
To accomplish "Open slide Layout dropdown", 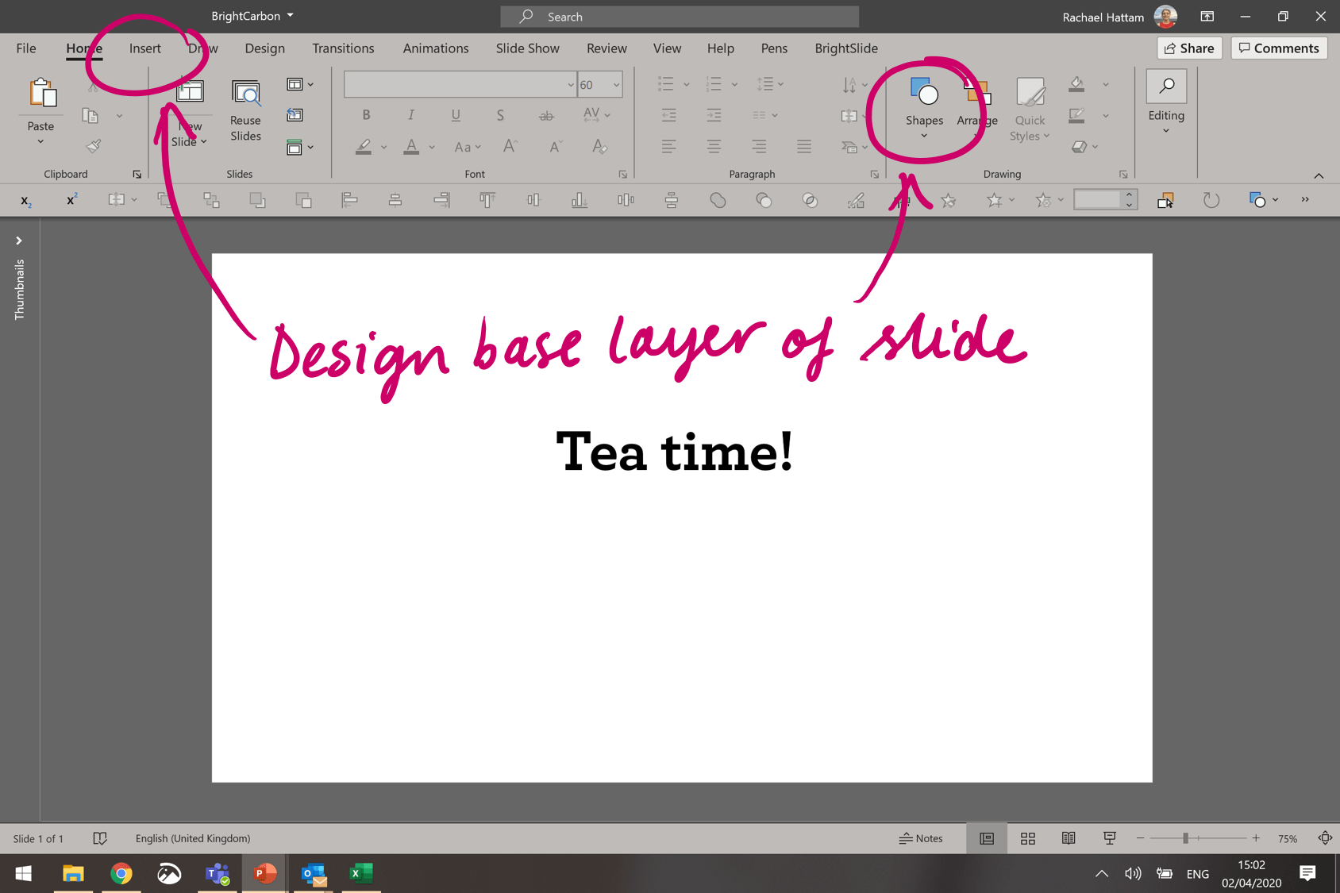I will point(299,84).
